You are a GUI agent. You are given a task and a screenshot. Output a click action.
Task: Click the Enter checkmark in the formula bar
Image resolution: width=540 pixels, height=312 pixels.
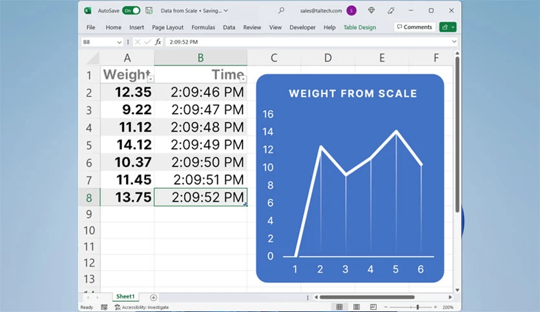148,42
